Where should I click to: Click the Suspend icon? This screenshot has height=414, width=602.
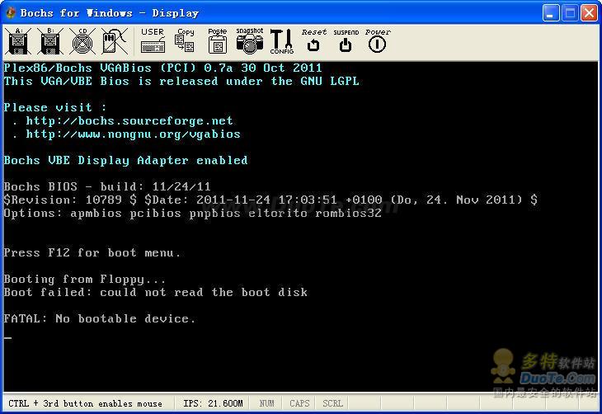point(346,40)
